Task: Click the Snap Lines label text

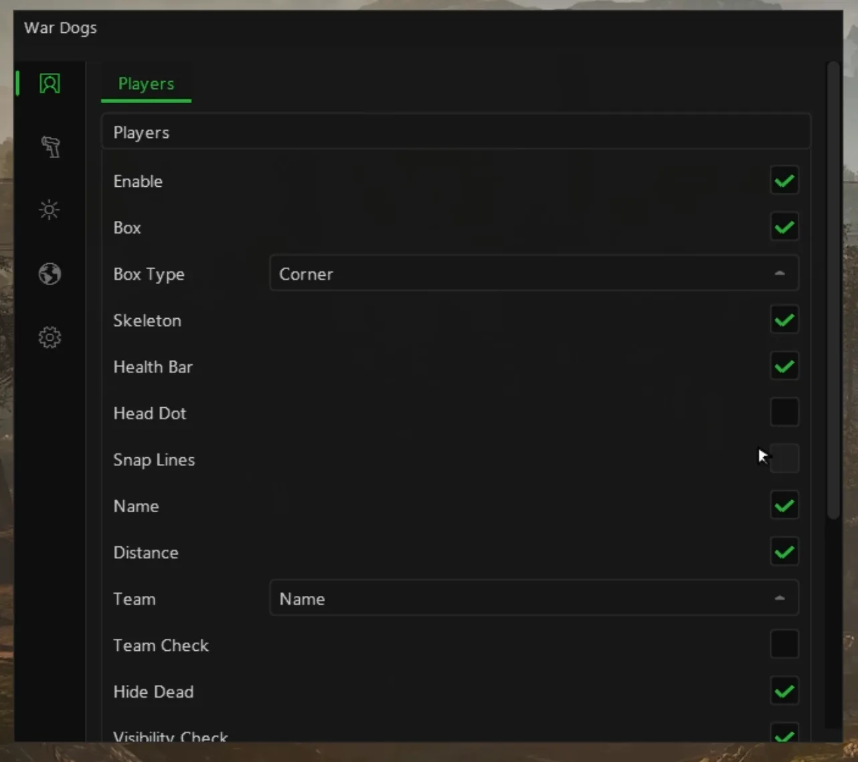Action: click(x=154, y=460)
